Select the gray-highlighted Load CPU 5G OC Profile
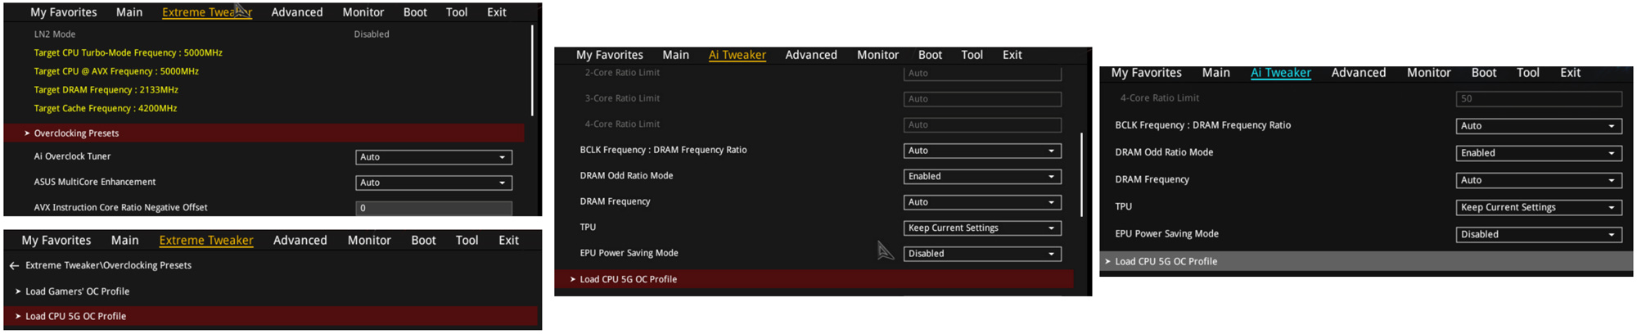Screen dimensions: 1637x334 [1366, 261]
